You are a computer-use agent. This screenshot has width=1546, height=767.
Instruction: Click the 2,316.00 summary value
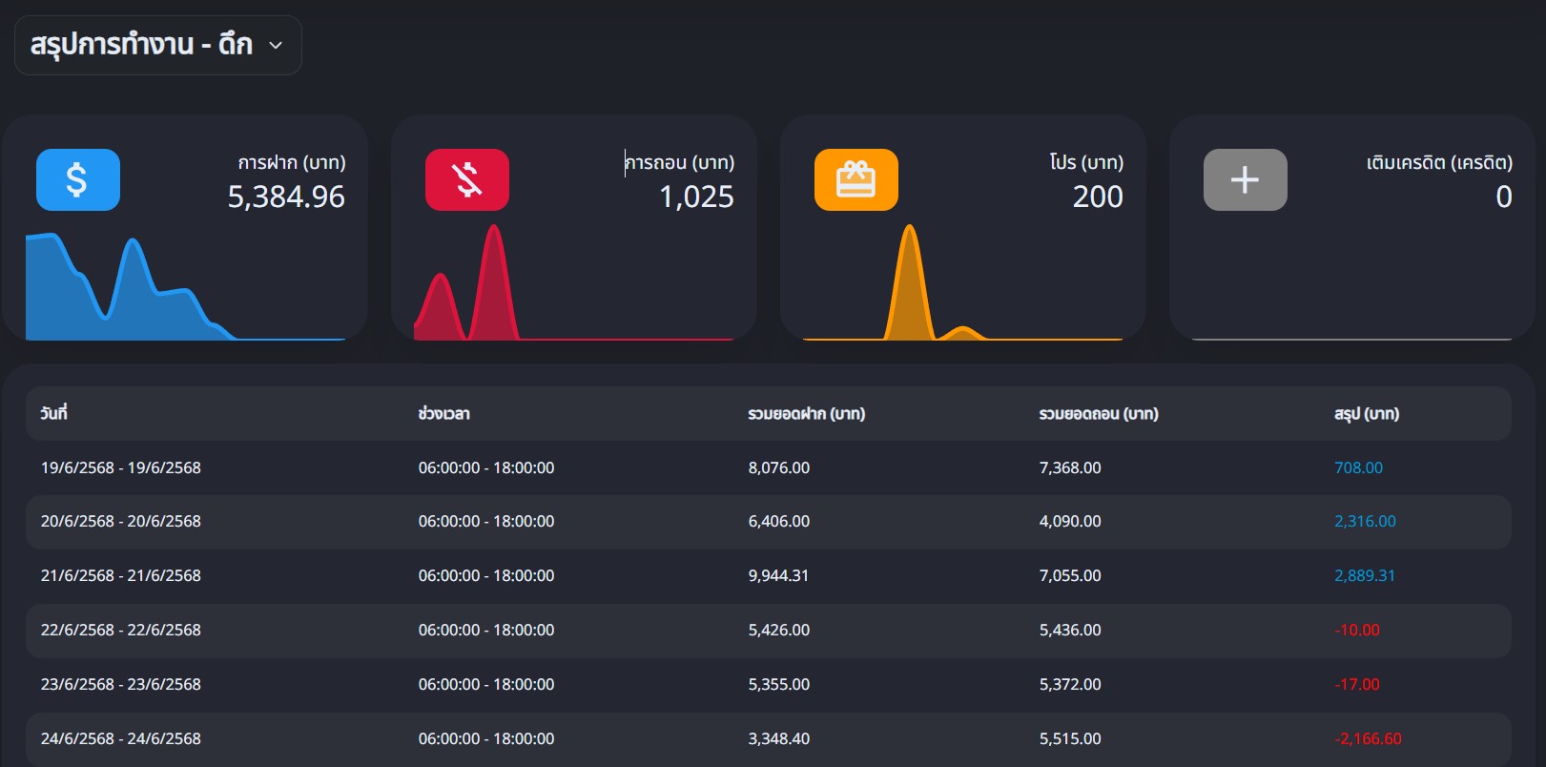tap(1364, 521)
